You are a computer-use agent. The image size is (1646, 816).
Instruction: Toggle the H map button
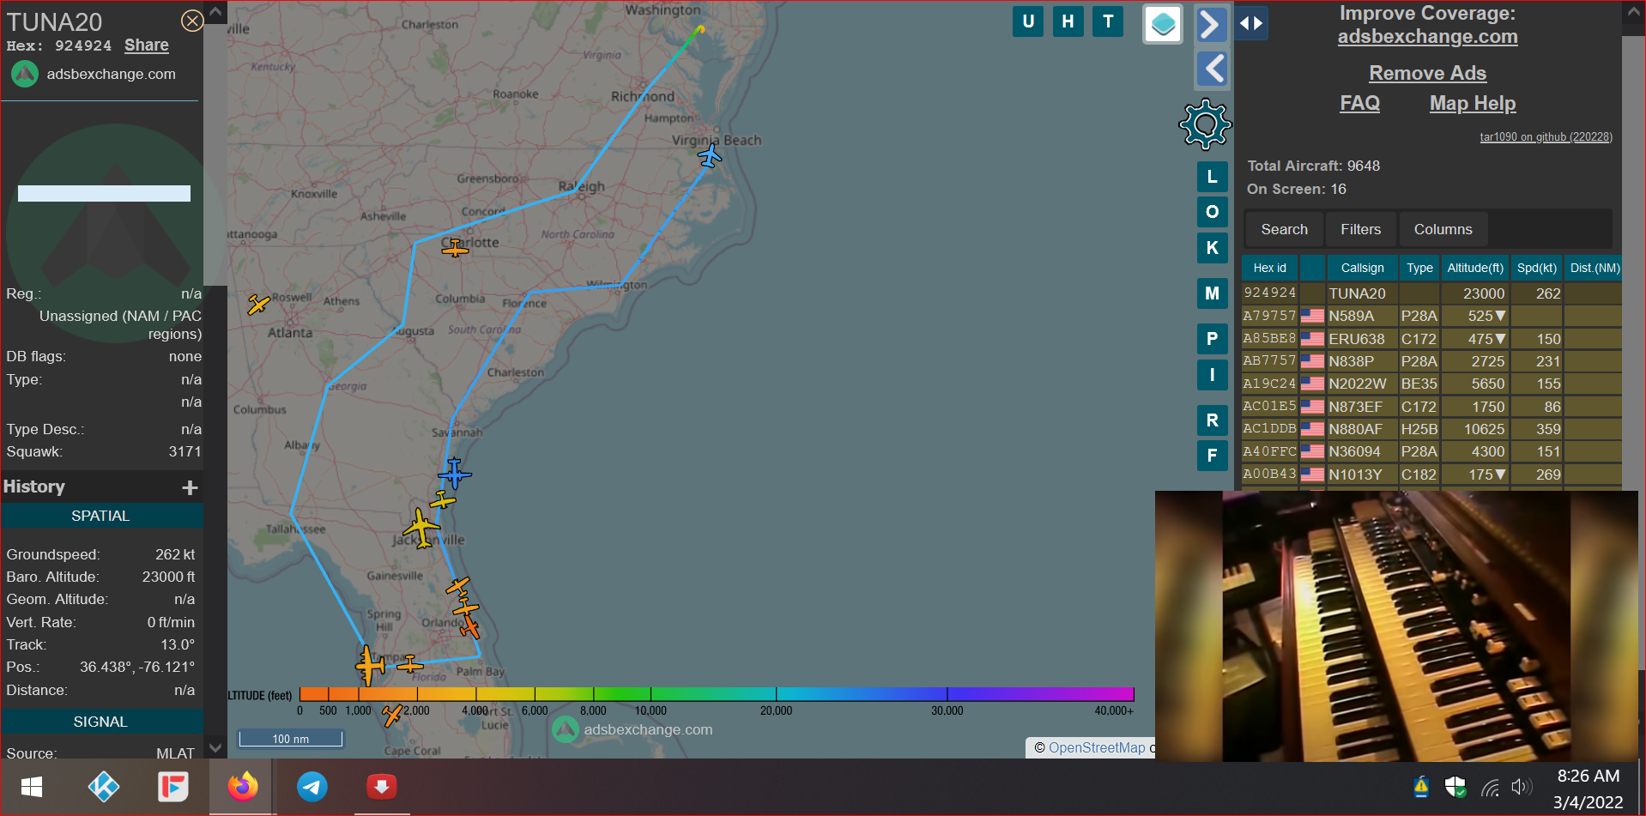click(1068, 21)
